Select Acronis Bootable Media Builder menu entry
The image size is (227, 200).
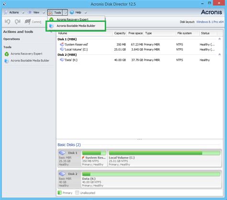coord(76,26)
